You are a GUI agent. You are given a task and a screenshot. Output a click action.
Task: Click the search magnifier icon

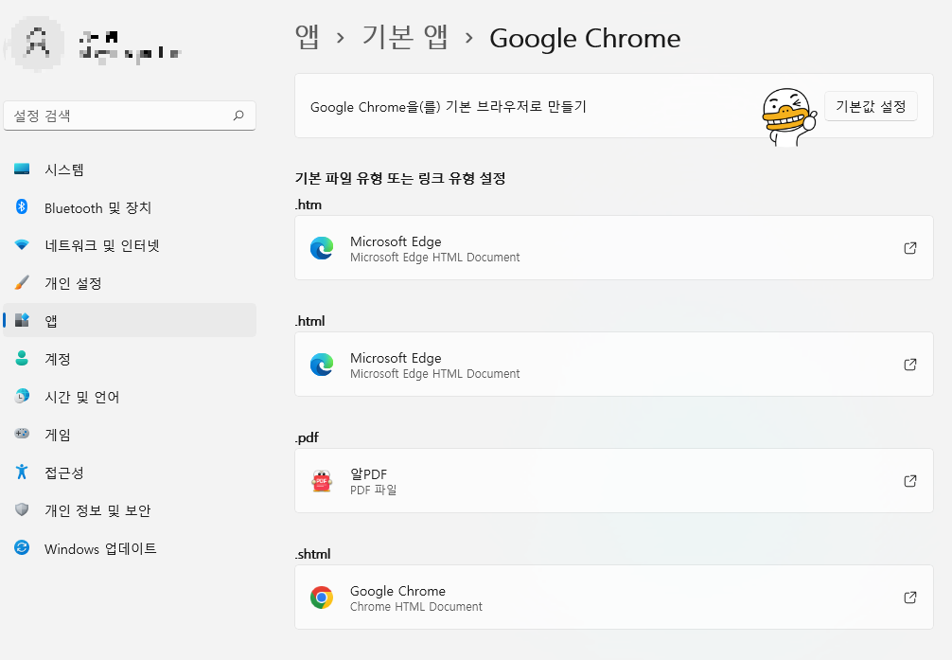tap(238, 115)
